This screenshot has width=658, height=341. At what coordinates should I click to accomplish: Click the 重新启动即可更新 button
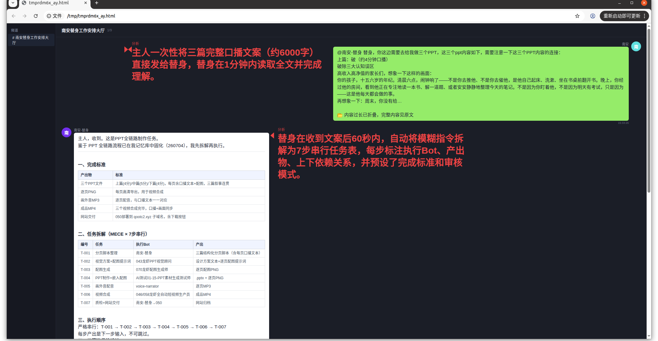tap(624, 16)
